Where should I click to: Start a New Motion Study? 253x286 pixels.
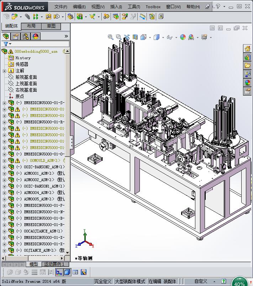coord(106,17)
